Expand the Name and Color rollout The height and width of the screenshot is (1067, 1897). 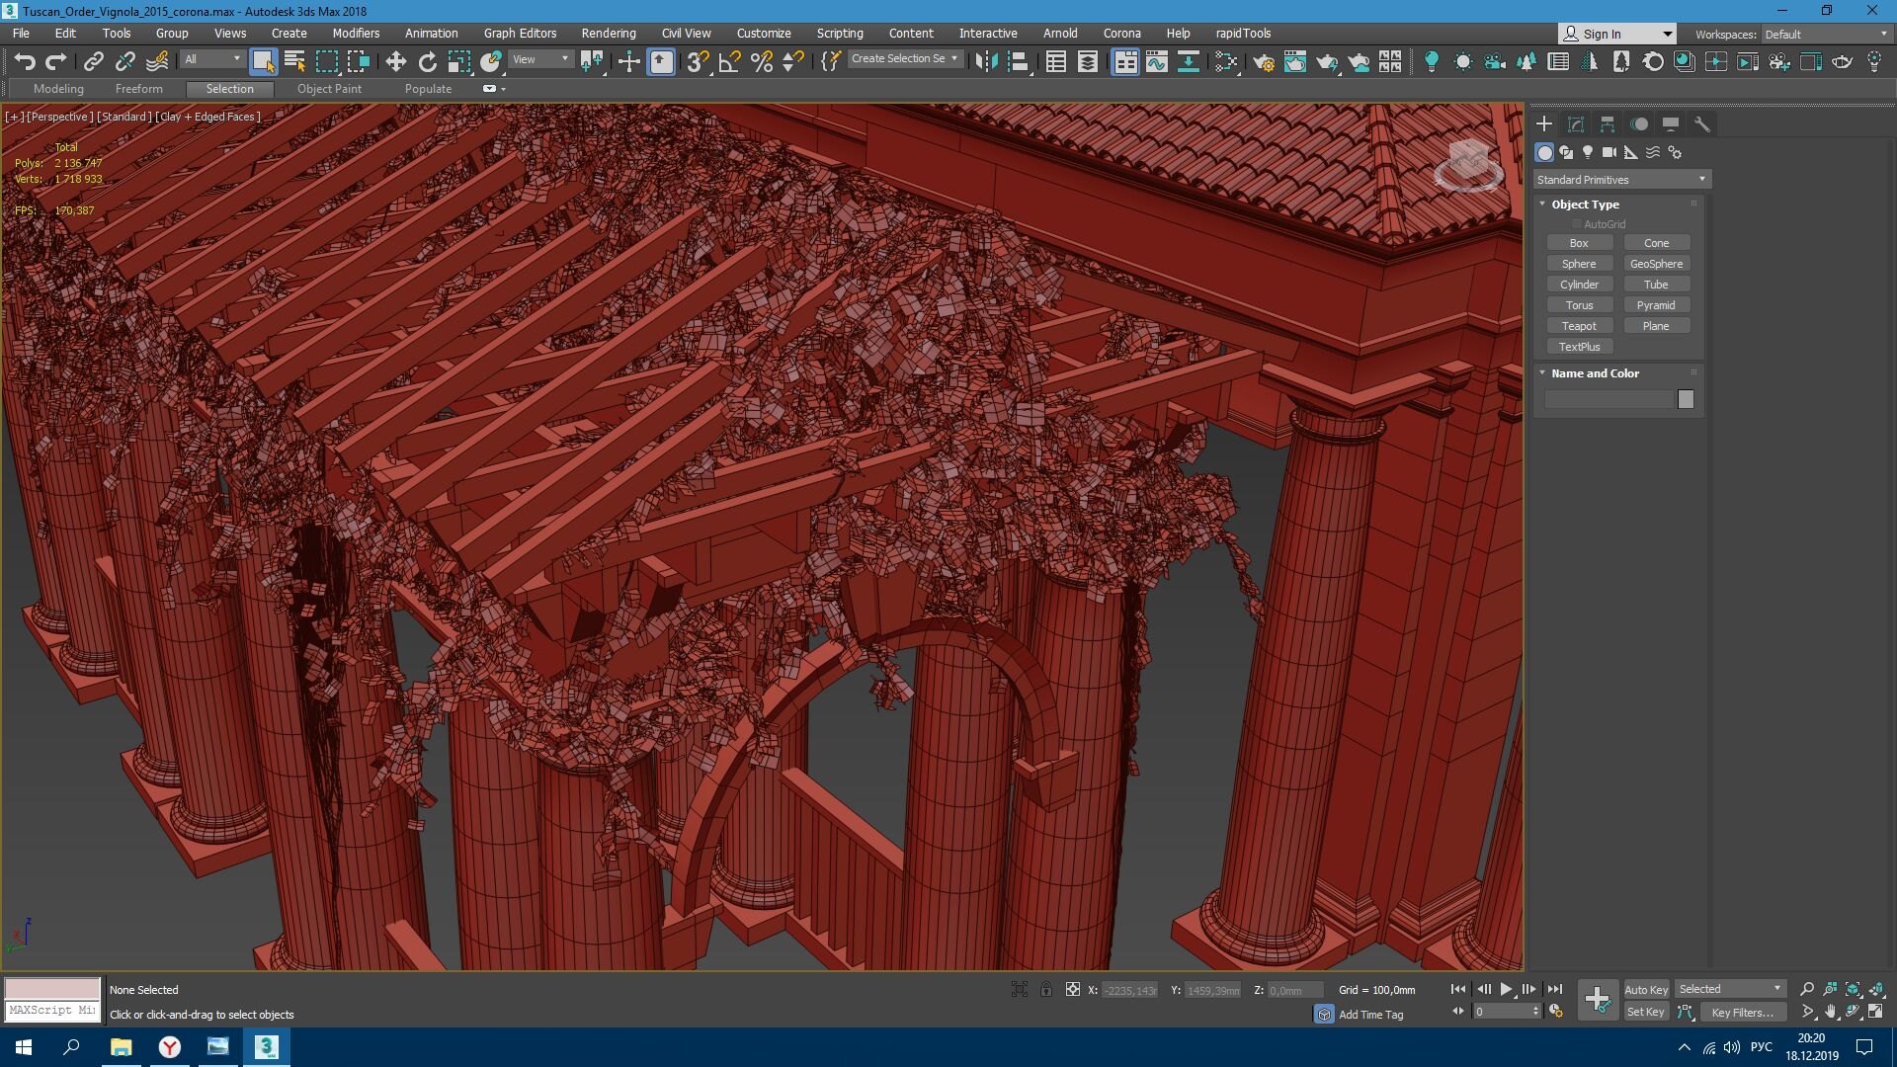(x=1596, y=372)
